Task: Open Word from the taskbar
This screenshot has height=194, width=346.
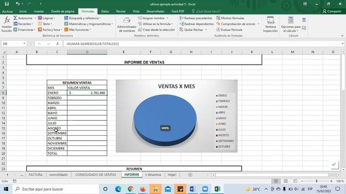Action: click(192, 189)
